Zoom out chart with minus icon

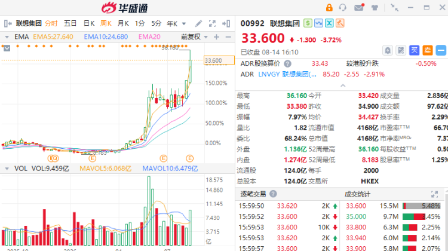(228, 37)
